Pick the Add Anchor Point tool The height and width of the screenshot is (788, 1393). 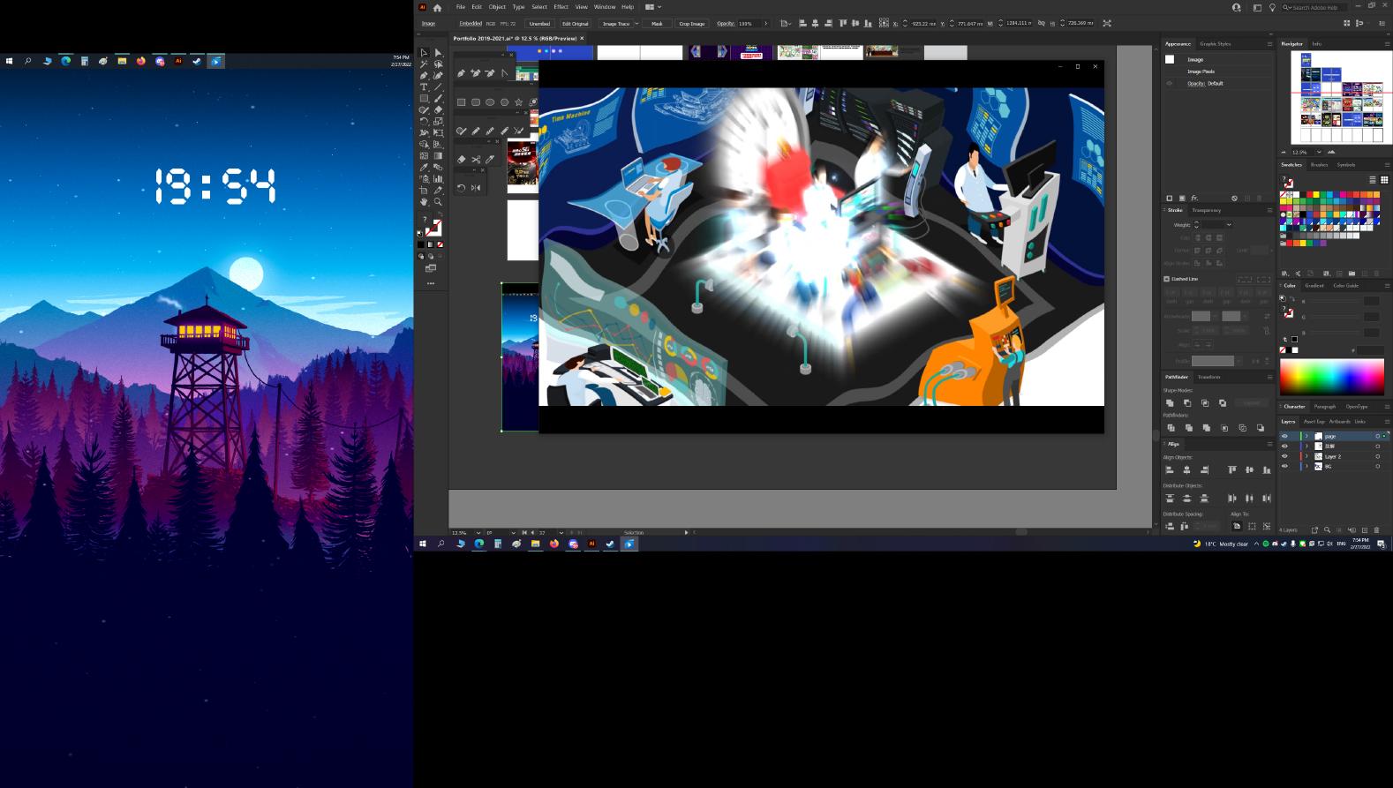[475, 73]
